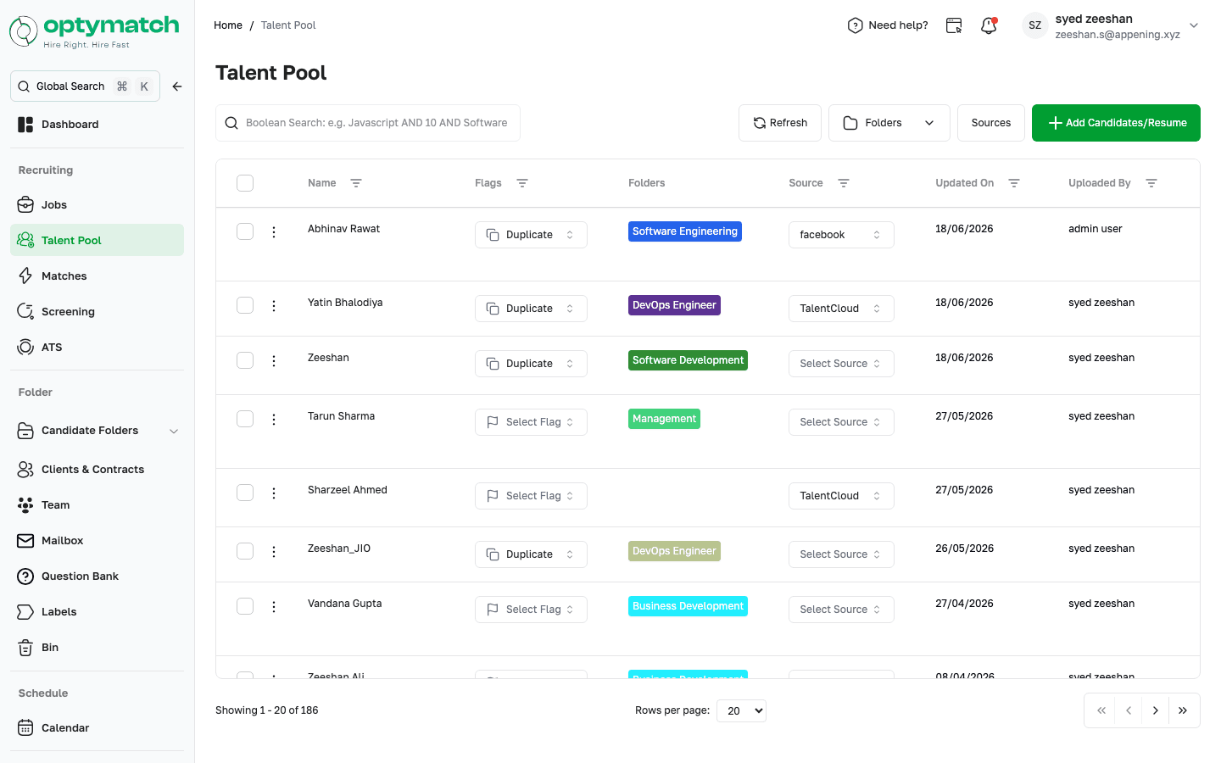Image resolution: width=1221 pixels, height=763 pixels.
Task: Open the Calendar in Schedule section
Action: click(x=97, y=727)
